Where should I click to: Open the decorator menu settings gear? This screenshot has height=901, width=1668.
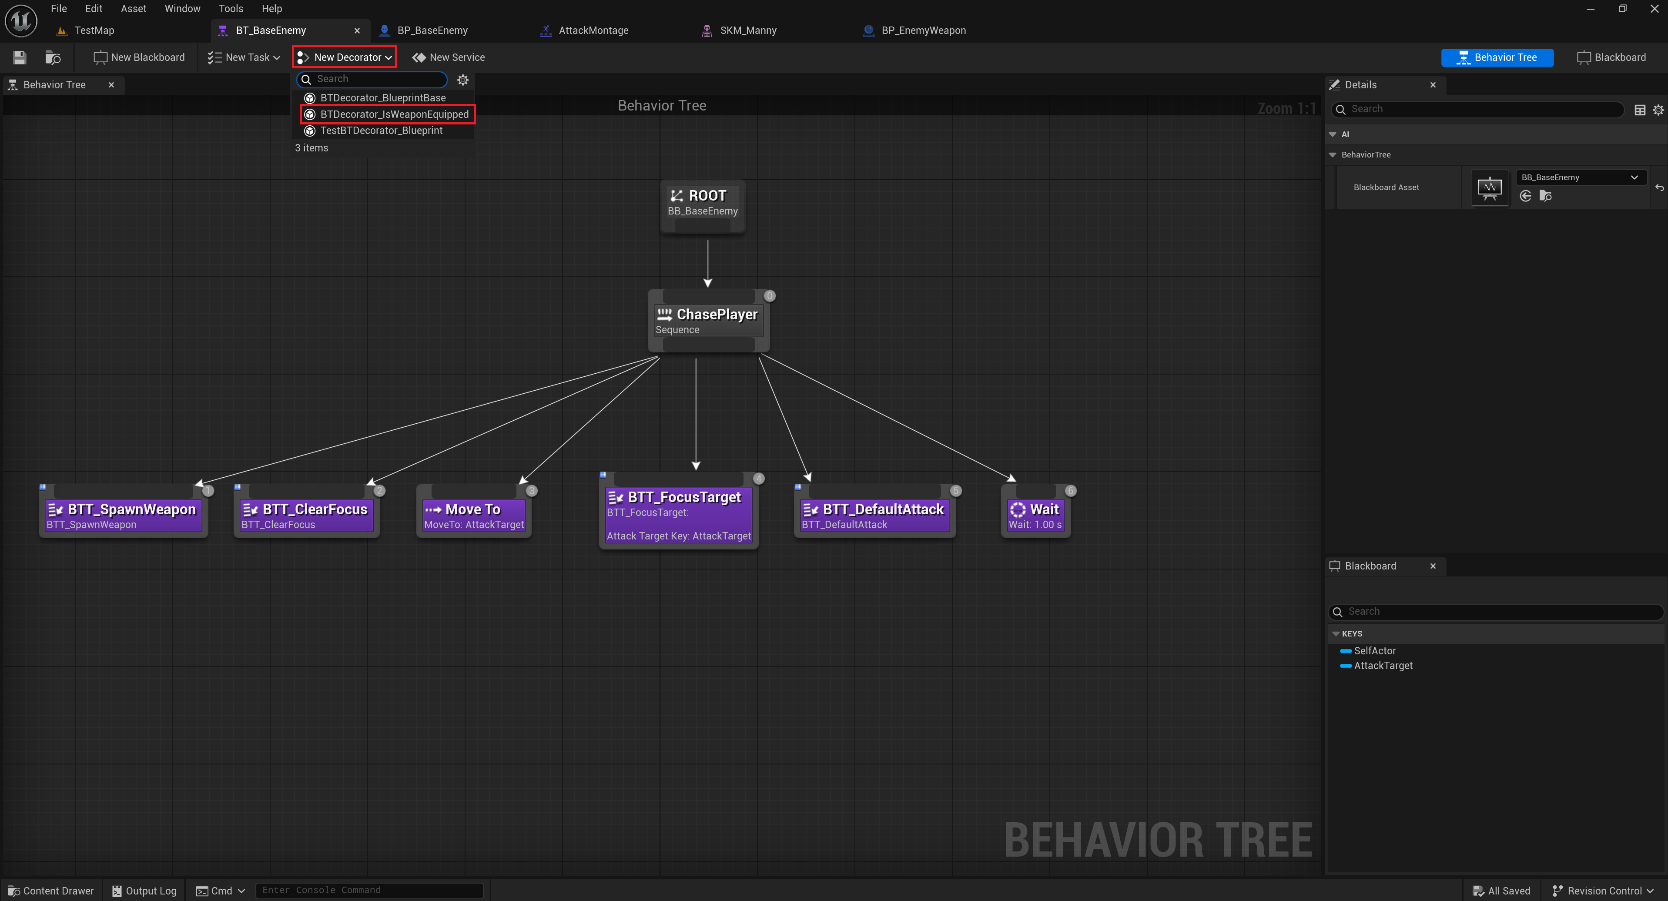coord(462,80)
